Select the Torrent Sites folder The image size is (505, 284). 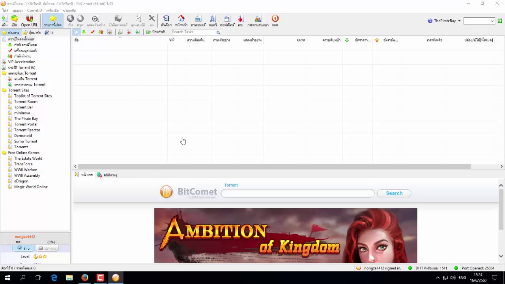(x=19, y=90)
